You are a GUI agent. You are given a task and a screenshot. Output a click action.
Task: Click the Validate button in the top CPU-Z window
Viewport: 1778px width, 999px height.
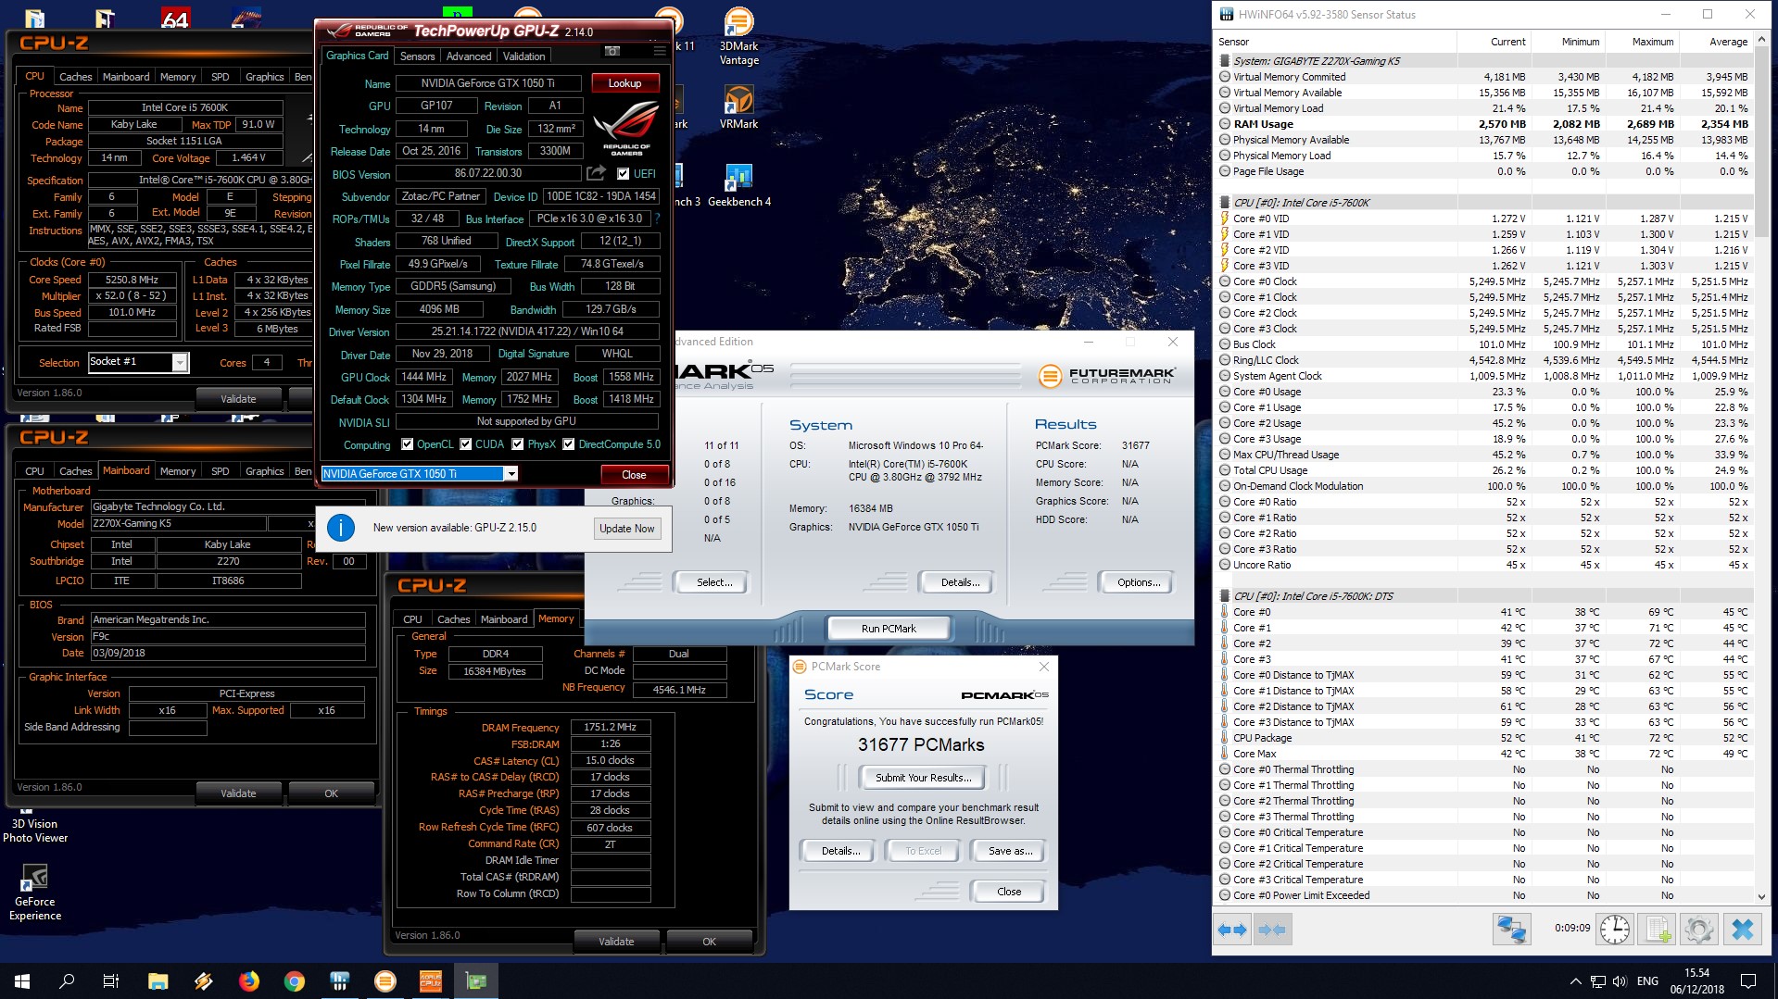point(238,399)
